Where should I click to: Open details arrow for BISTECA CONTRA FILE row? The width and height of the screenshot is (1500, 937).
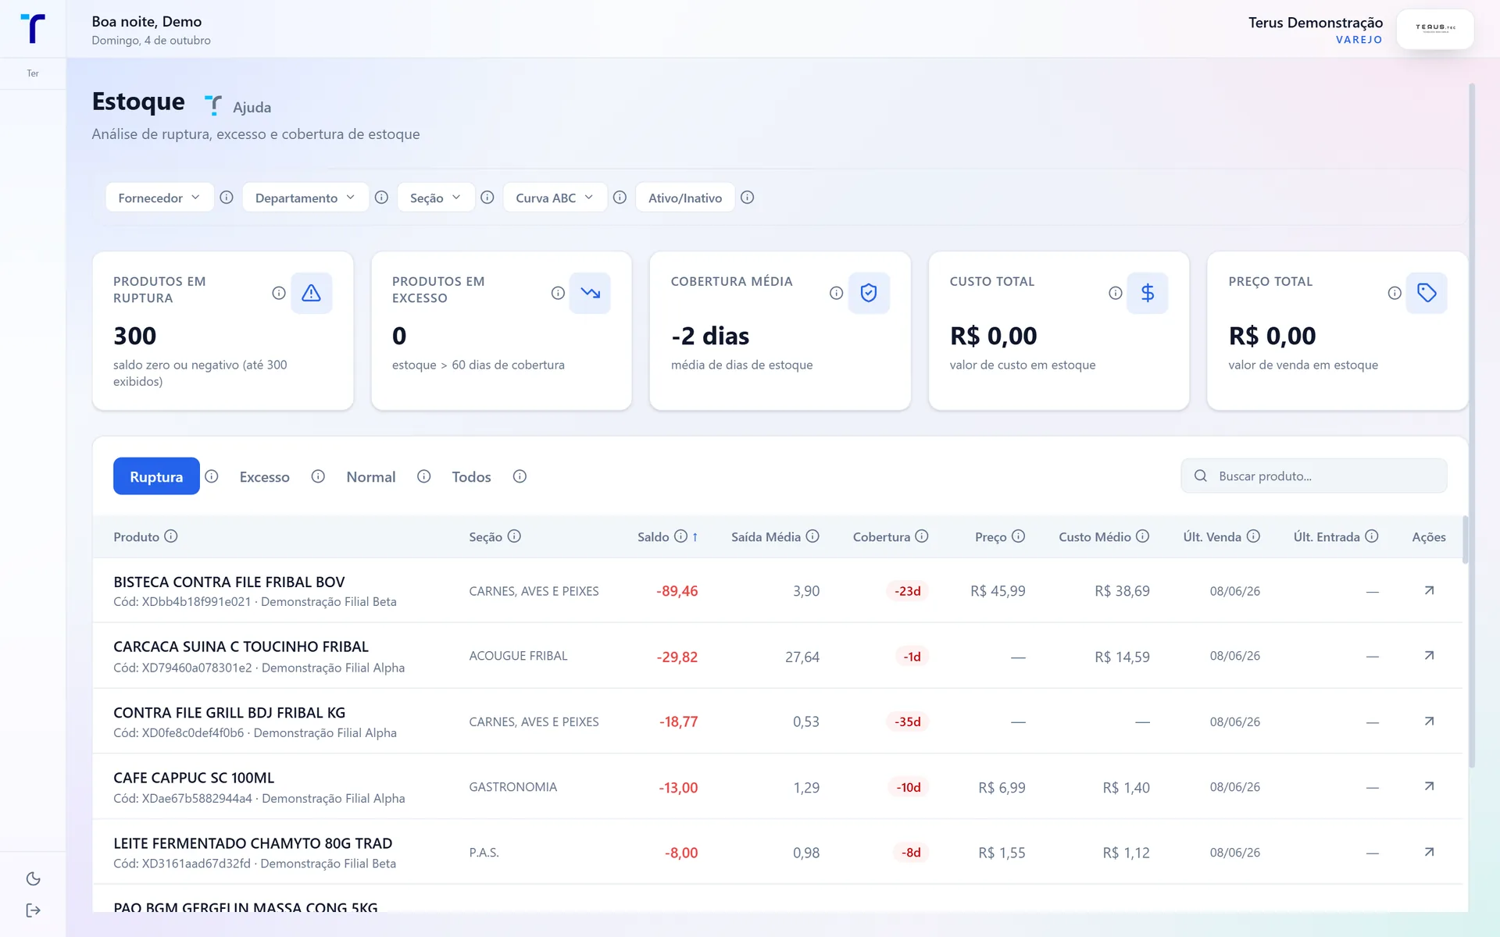coord(1429,590)
